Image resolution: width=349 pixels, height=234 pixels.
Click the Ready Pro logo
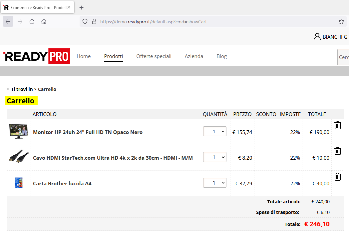click(x=37, y=56)
